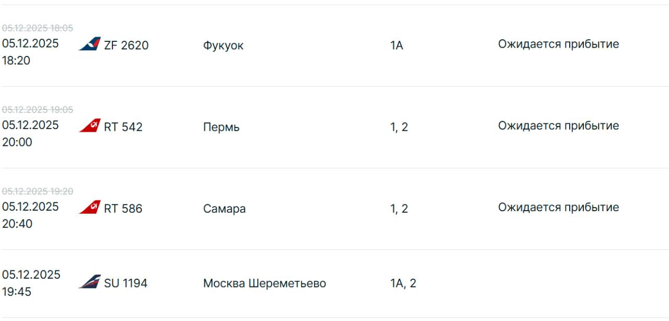Click the 19:45 arrival time
The width and height of the screenshot is (669, 321).
click(17, 292)
